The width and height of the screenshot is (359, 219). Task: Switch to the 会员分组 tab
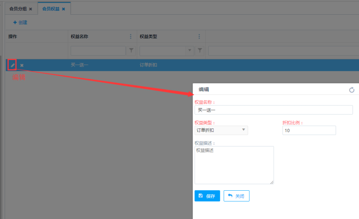click(18, 9)
